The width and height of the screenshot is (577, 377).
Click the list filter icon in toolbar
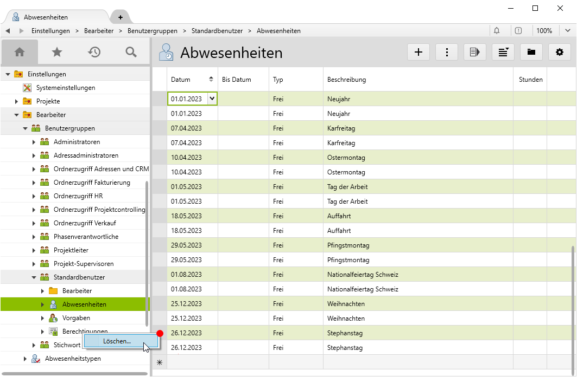point(503,52)
